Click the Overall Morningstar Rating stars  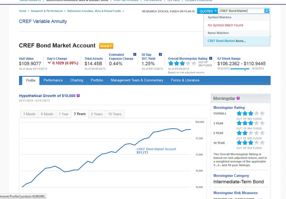click(x=182, y=63)
